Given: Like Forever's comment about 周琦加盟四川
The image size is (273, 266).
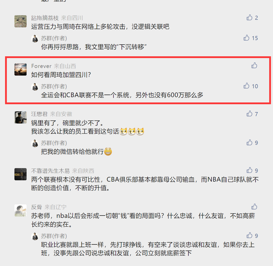Looking at the screenshot, I should (254, 65).
